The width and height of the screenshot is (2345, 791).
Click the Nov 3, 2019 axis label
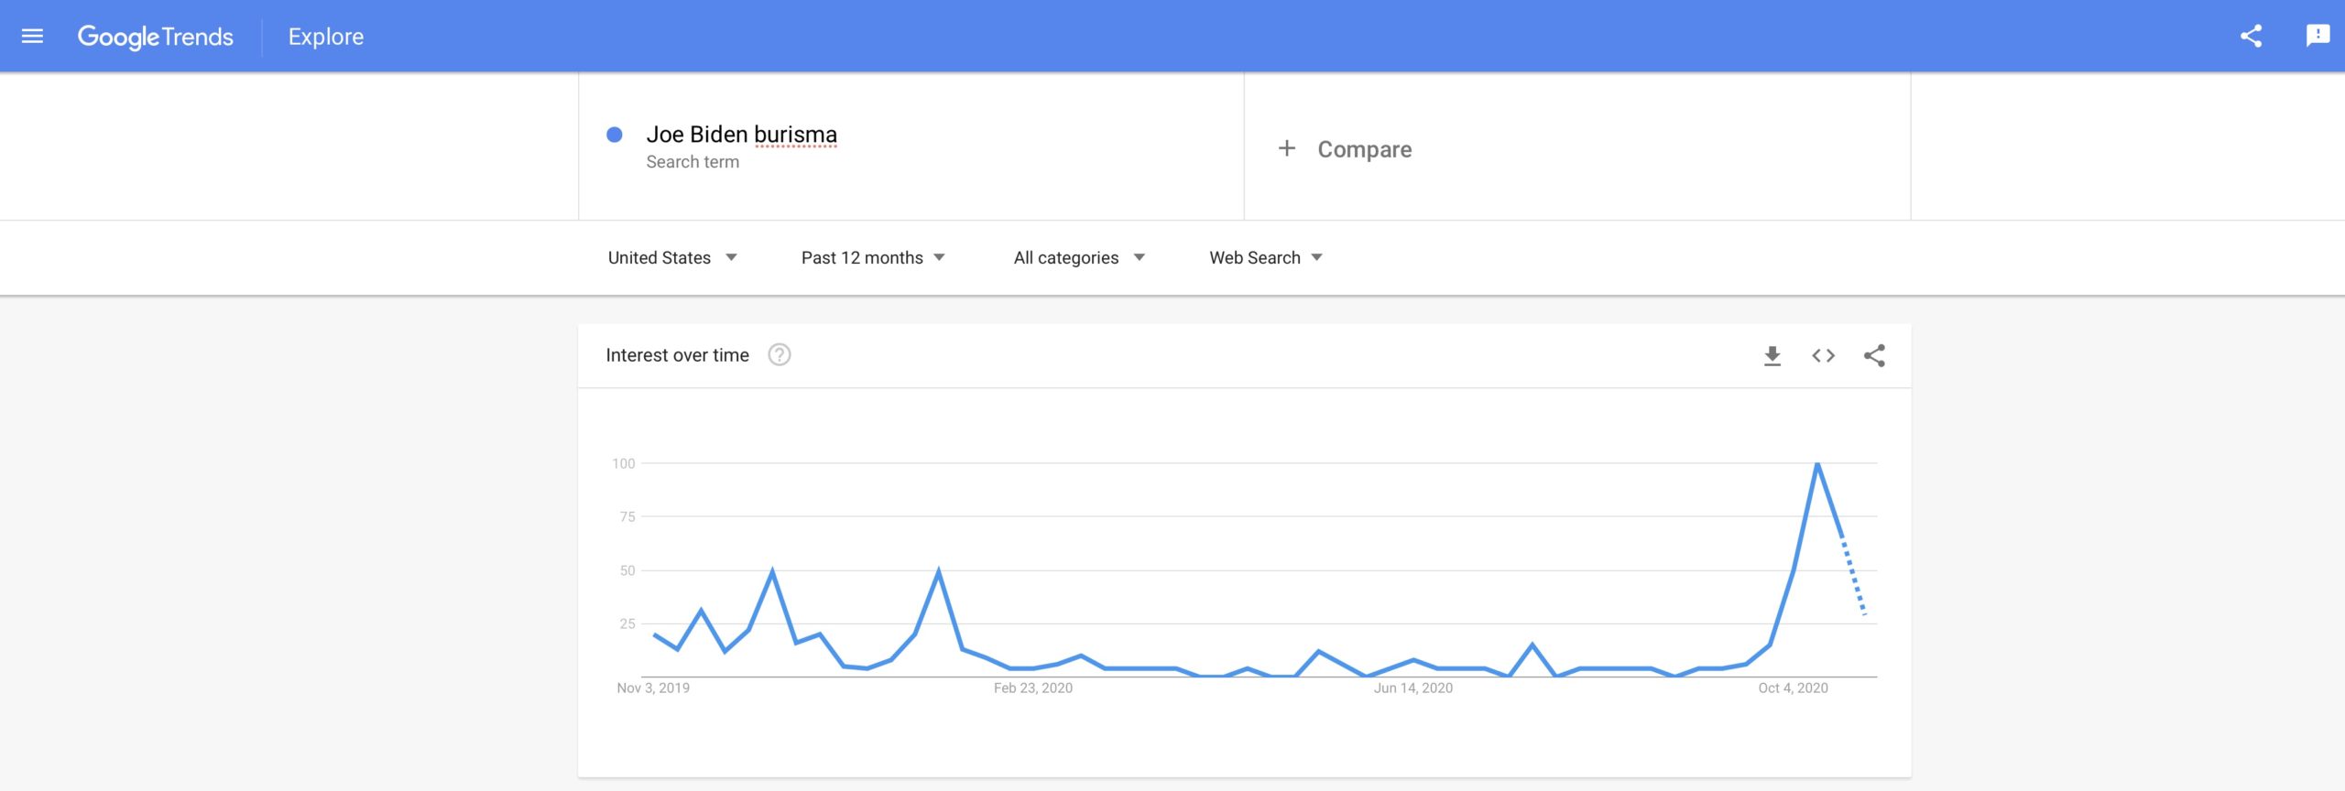653,688
